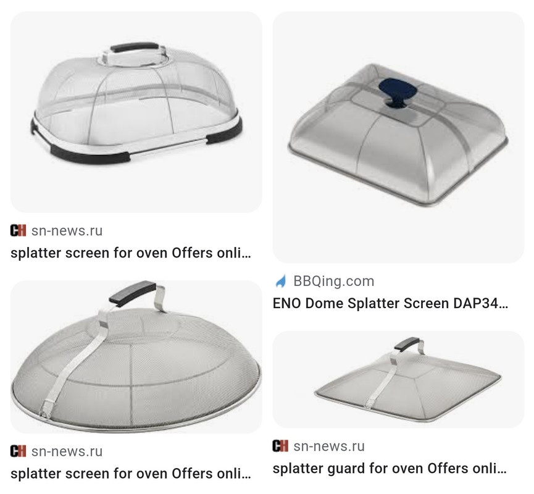Open the bottom-left 'splatter screen for oven' title

tap(131, 473)
